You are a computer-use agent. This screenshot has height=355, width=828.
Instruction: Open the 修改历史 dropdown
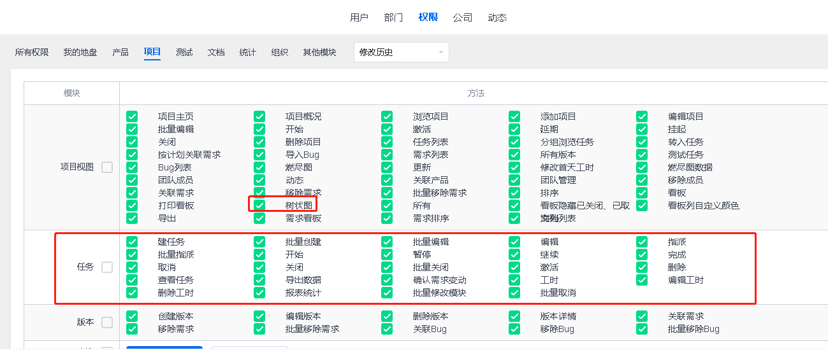click(401, 52)
